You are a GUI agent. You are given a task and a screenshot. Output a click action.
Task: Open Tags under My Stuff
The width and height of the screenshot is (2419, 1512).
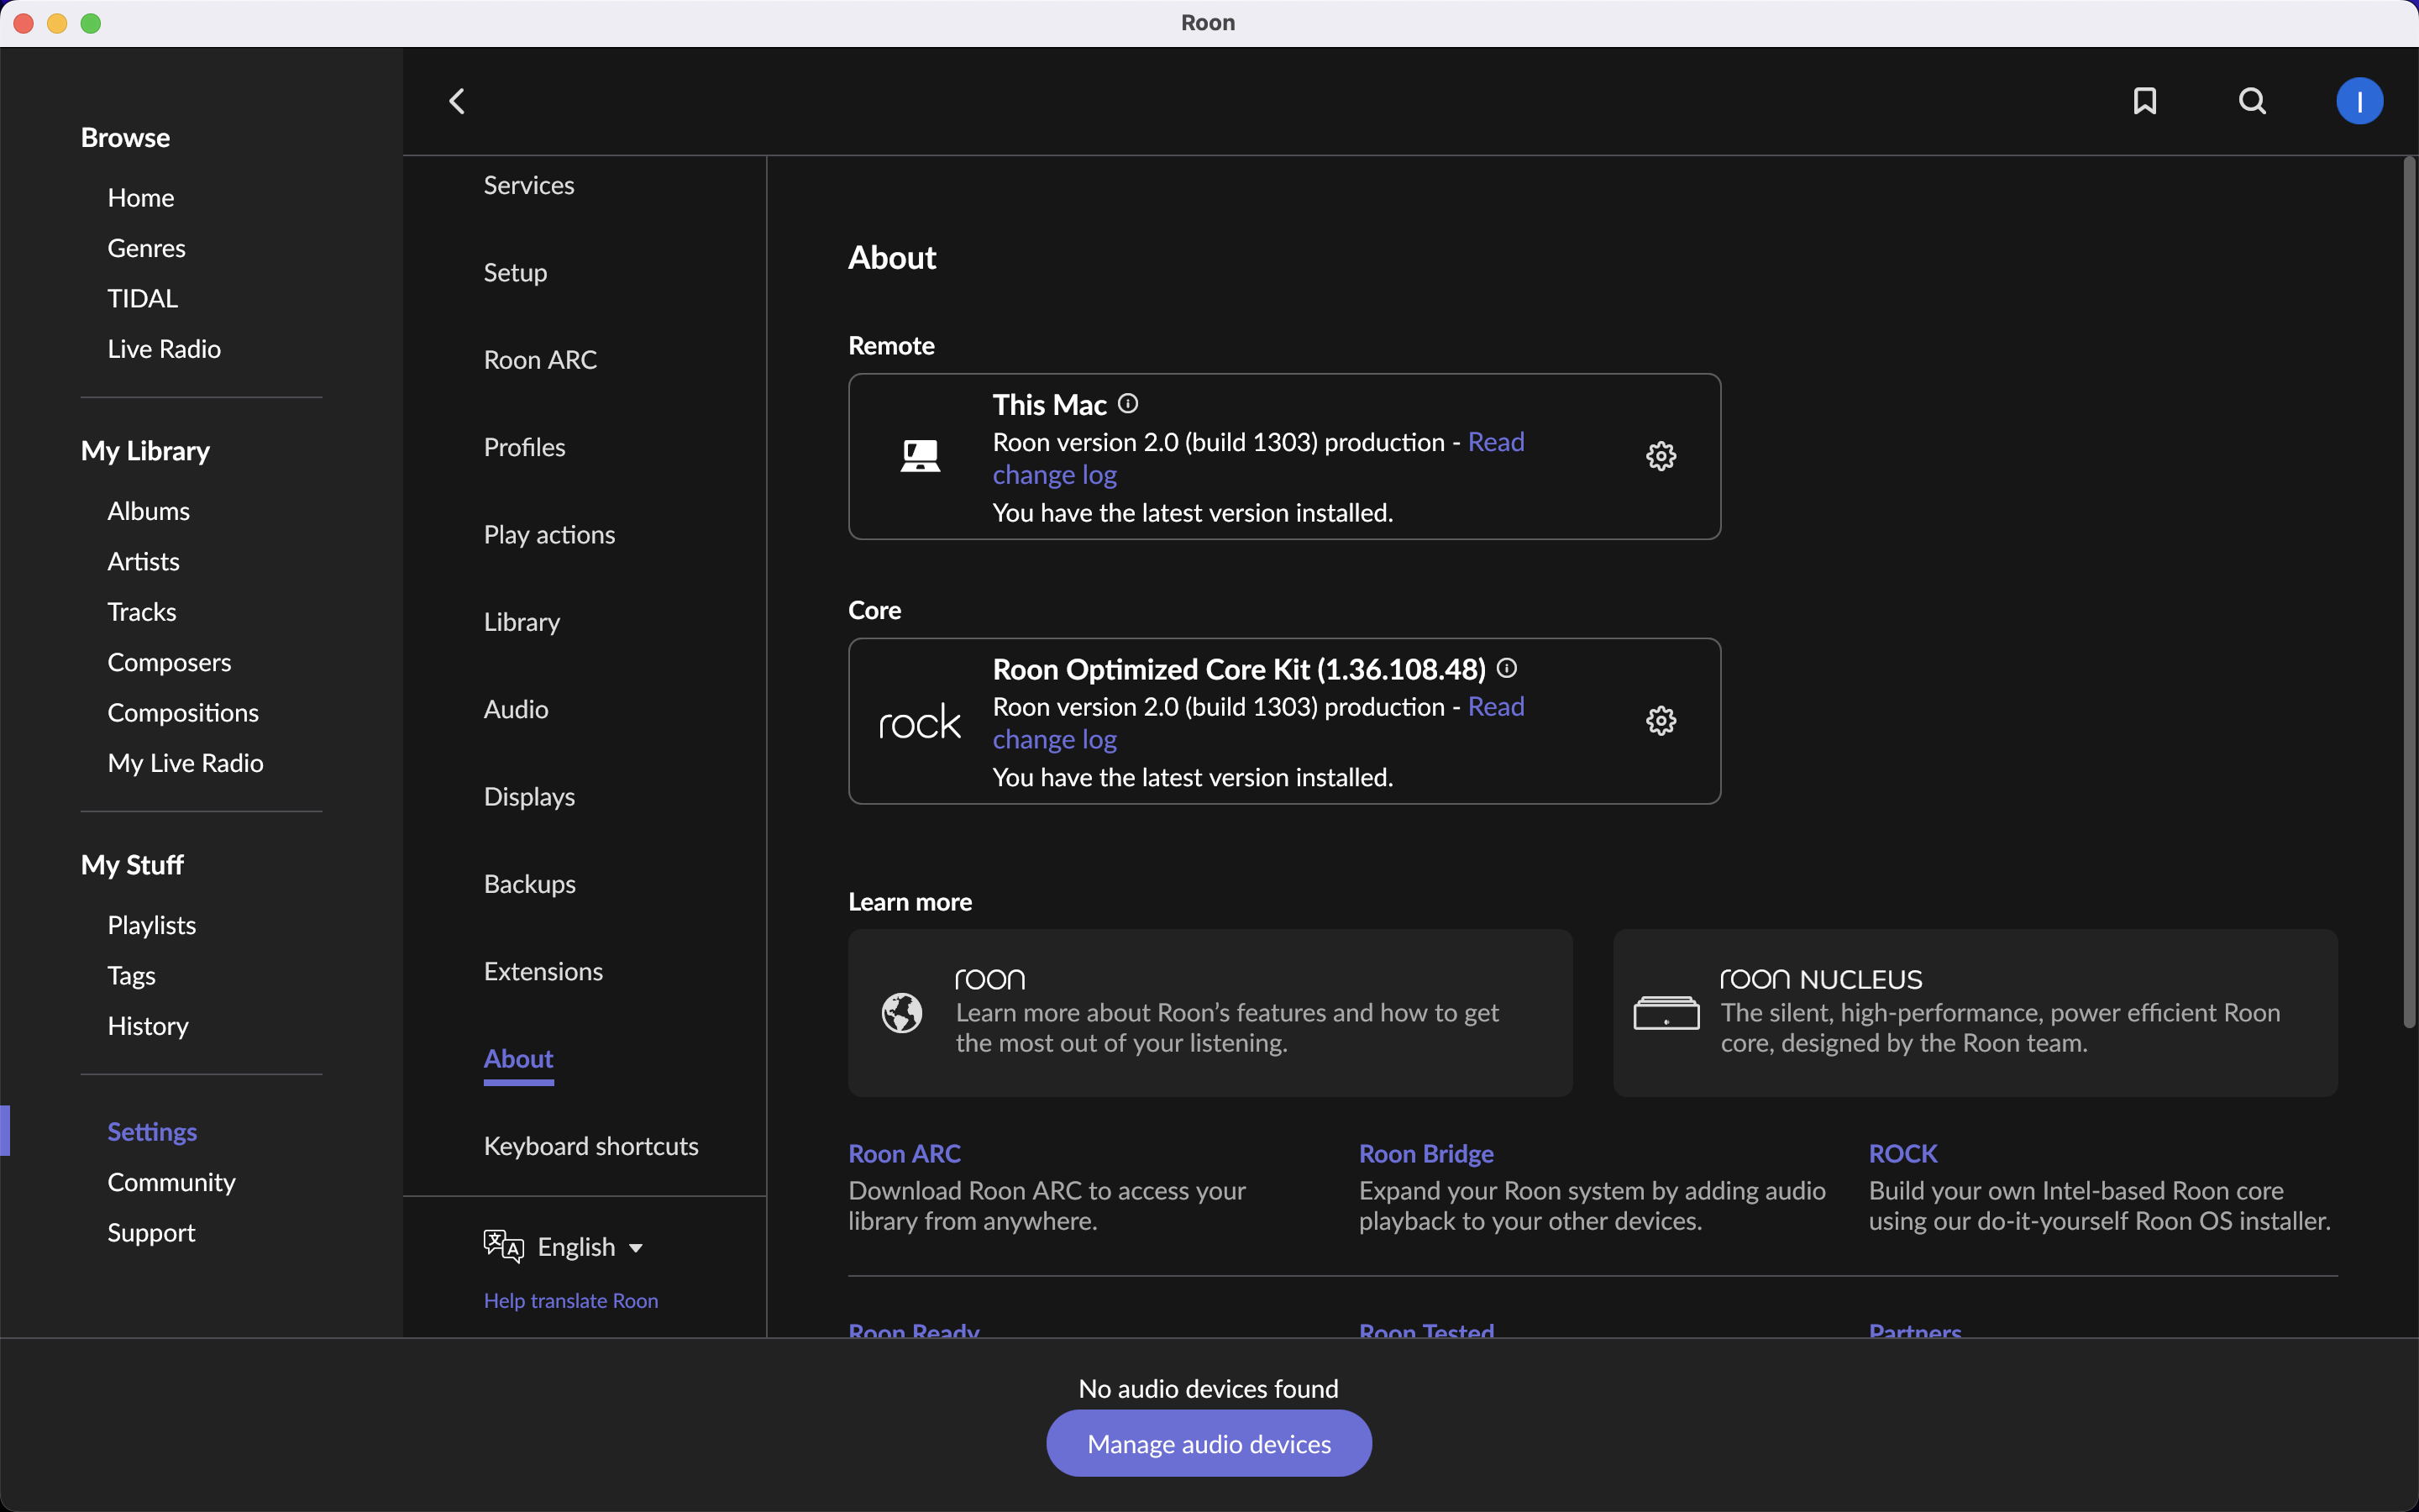click(x=131, y=975)
